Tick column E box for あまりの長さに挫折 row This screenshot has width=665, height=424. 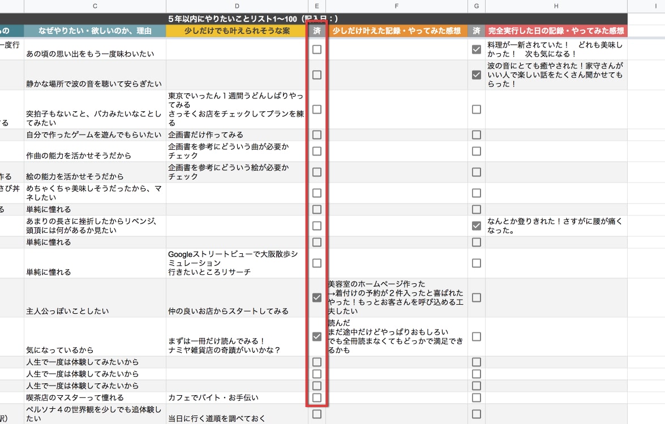[x=317, y=226]
